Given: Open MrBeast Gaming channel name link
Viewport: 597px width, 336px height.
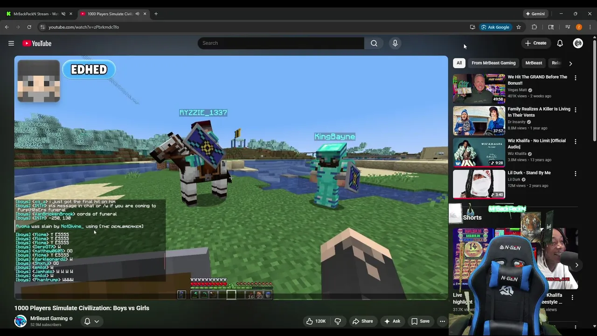Looking at the screenshot, I should tap(49, 318).
